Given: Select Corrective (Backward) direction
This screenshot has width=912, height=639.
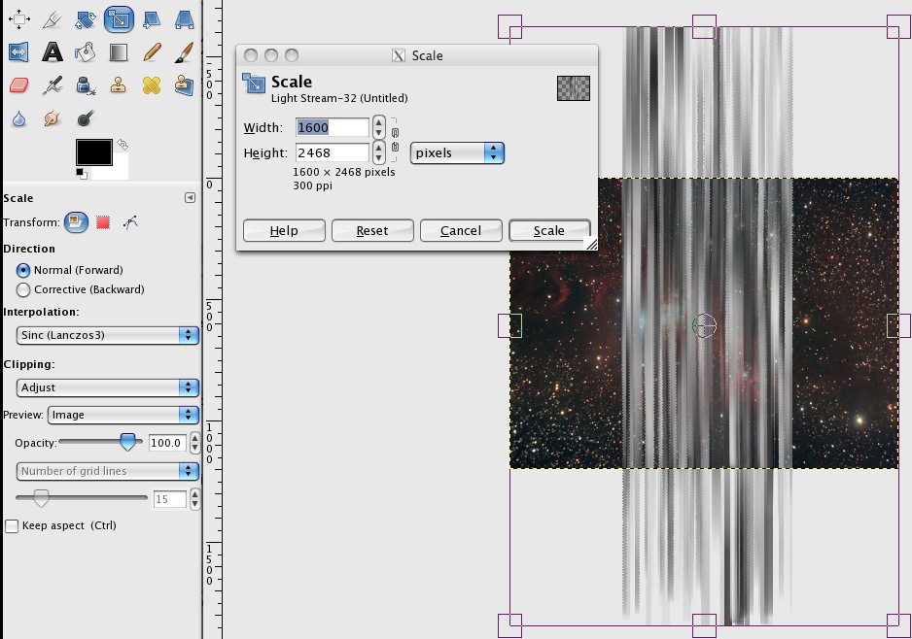Looking at the screenshot, I should click(x=23, y=289).
